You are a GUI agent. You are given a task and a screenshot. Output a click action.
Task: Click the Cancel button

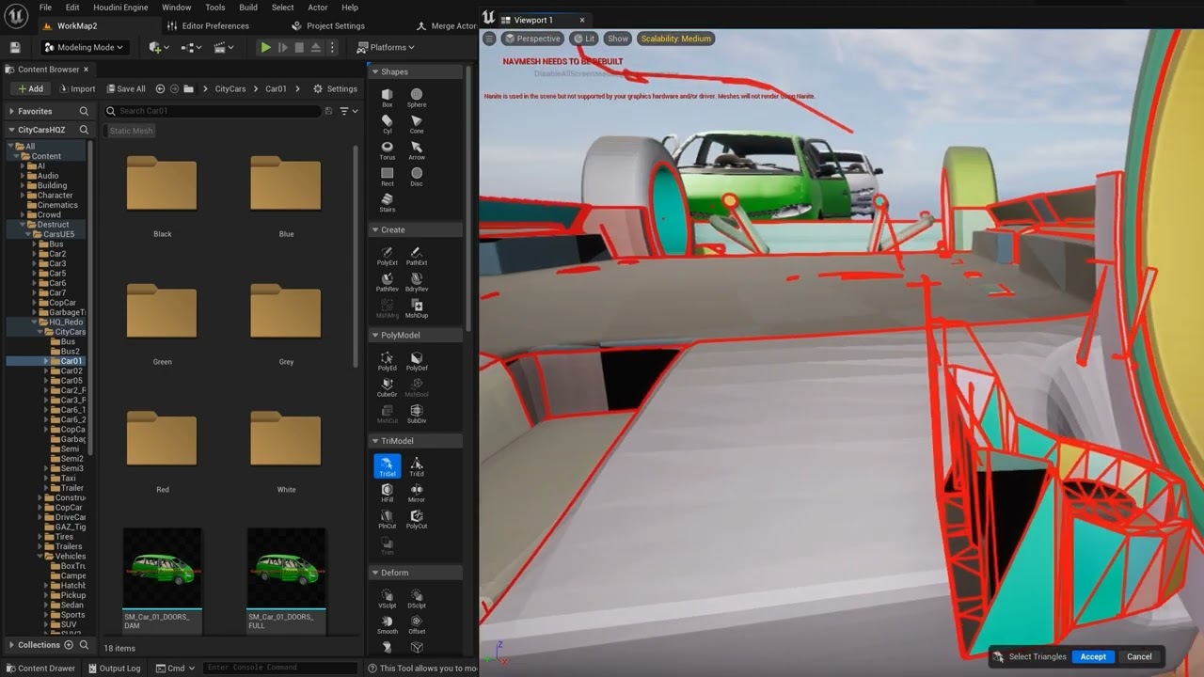[1139, 656]
